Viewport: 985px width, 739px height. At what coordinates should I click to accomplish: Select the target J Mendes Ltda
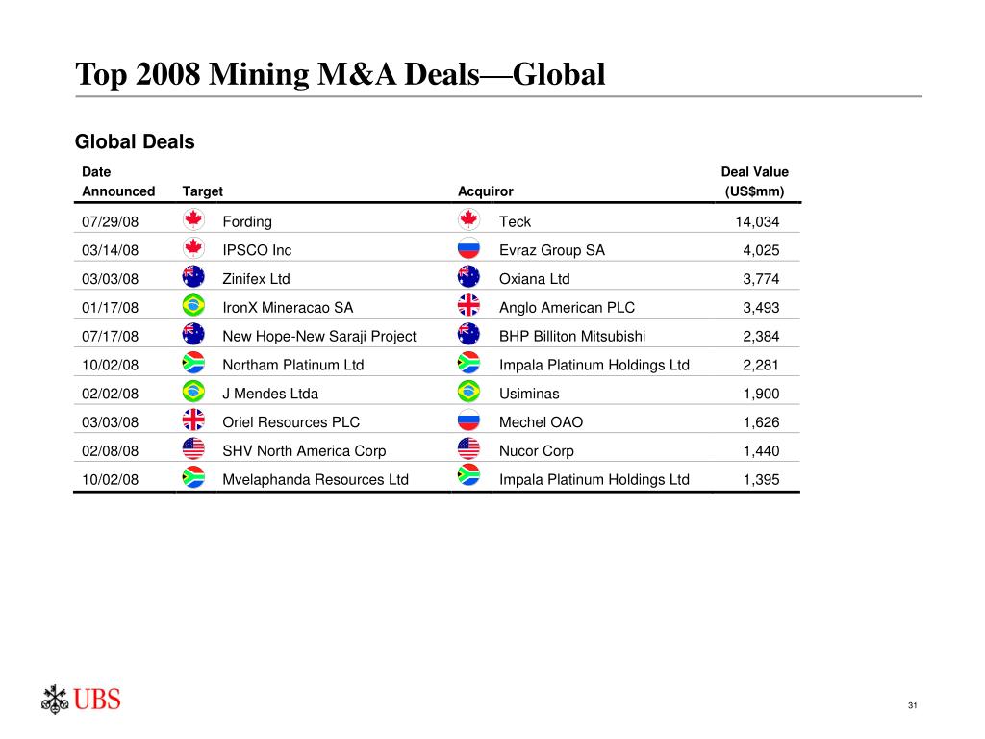[x=270, y=394]
